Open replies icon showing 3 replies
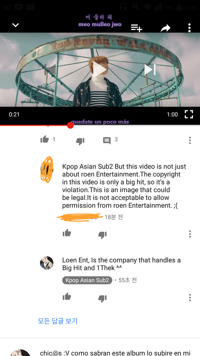The width and height of the screenshot is (200, 356). tap(107, 141)
